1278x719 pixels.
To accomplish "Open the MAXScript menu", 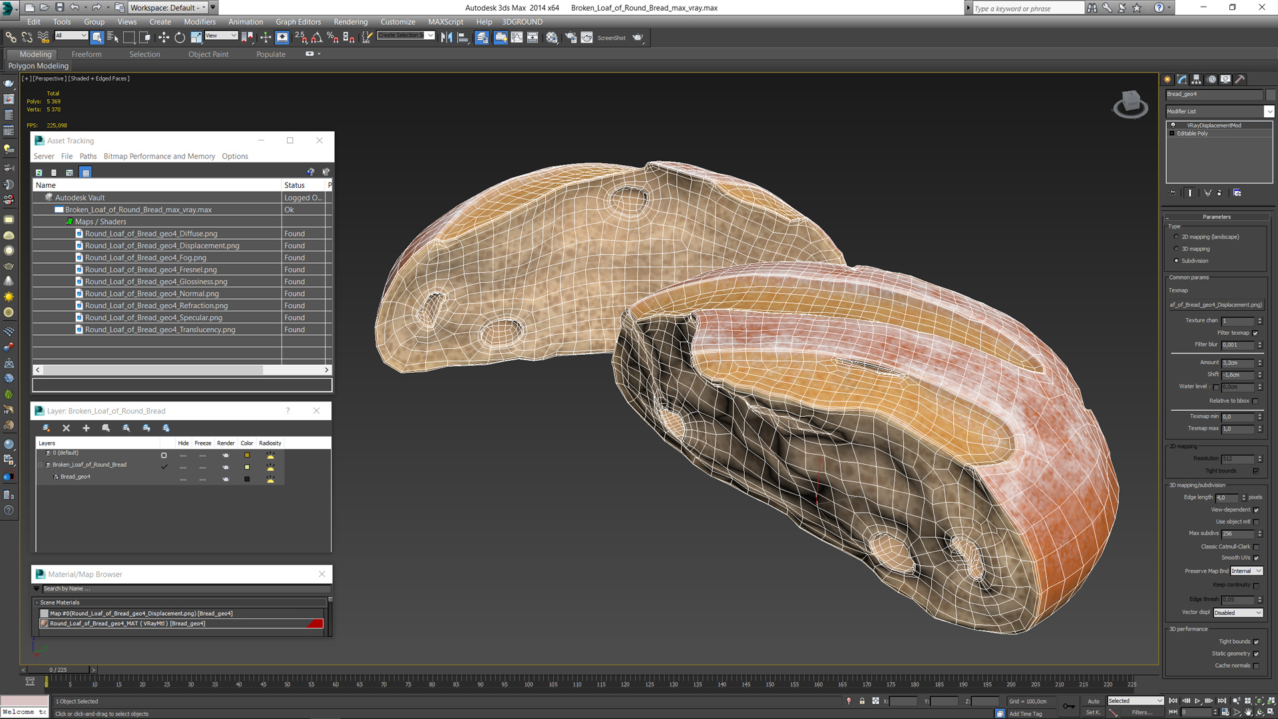I will 445,22.
